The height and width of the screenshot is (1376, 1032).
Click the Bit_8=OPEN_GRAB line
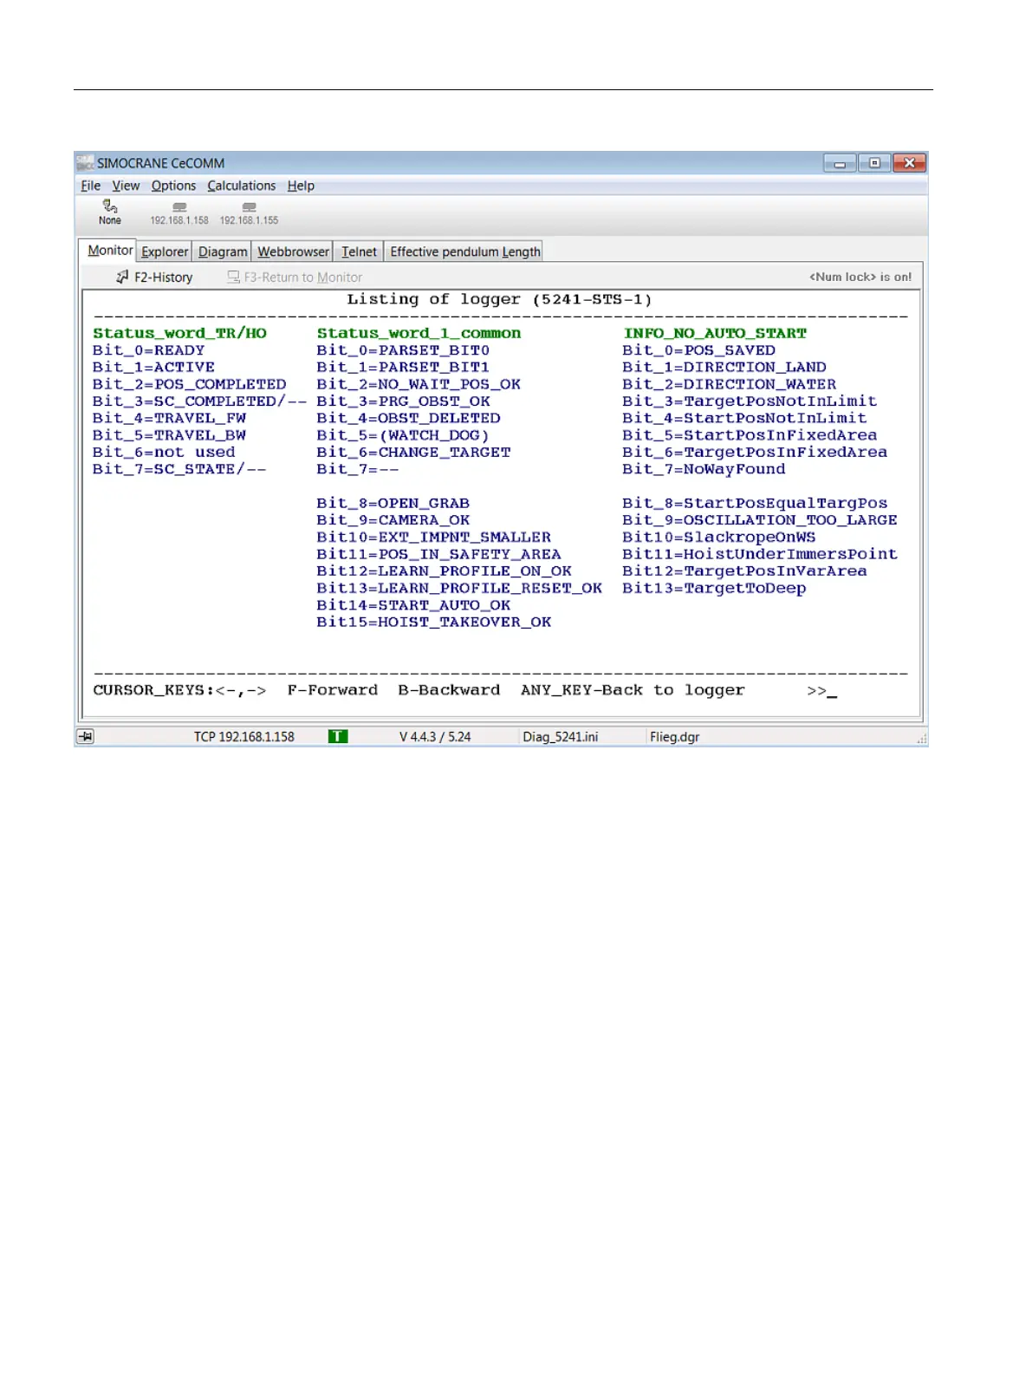[393, 503]
